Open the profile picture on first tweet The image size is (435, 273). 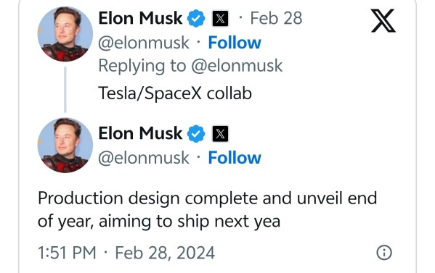pos(65,34)
